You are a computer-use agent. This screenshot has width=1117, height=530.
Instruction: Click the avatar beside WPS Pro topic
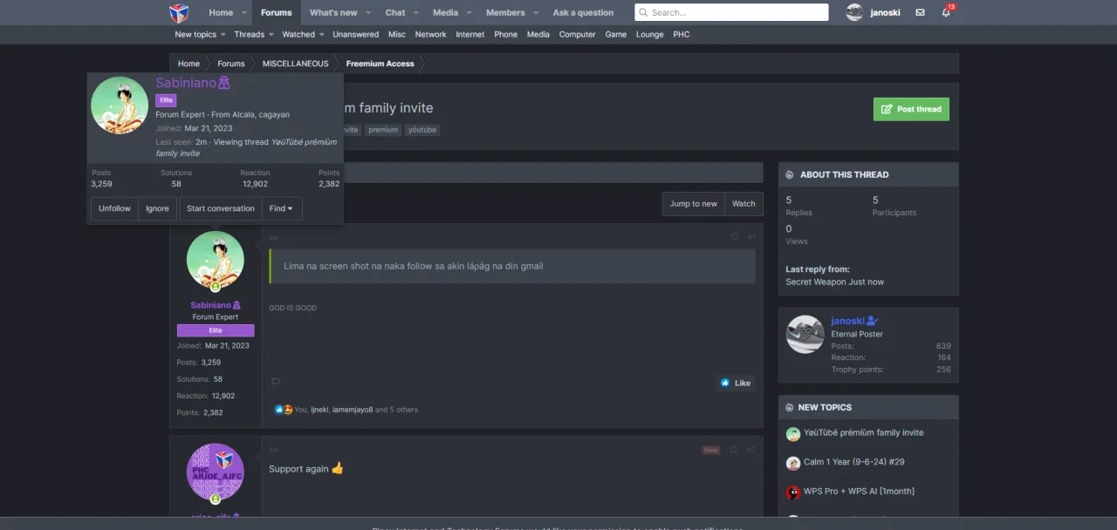793,493
